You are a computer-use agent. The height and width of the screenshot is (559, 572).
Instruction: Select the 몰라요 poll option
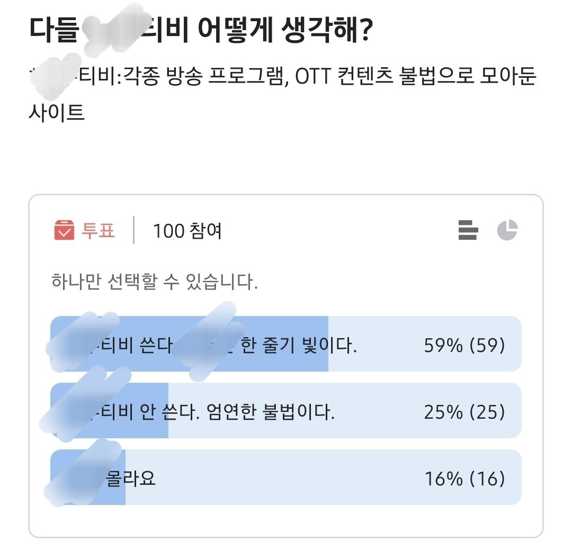286,477
